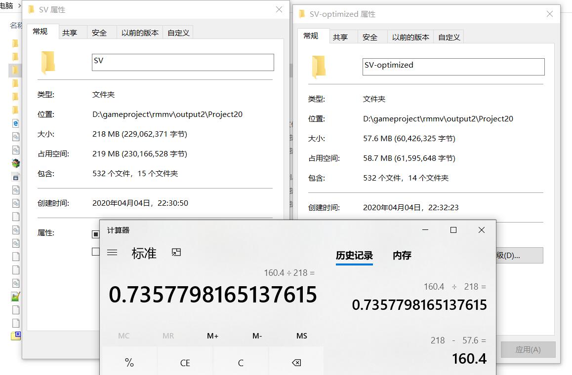This screenshot has height=375, width=572.
Task: Click the M- memory subtract button
Action: (x=257, y=336)
